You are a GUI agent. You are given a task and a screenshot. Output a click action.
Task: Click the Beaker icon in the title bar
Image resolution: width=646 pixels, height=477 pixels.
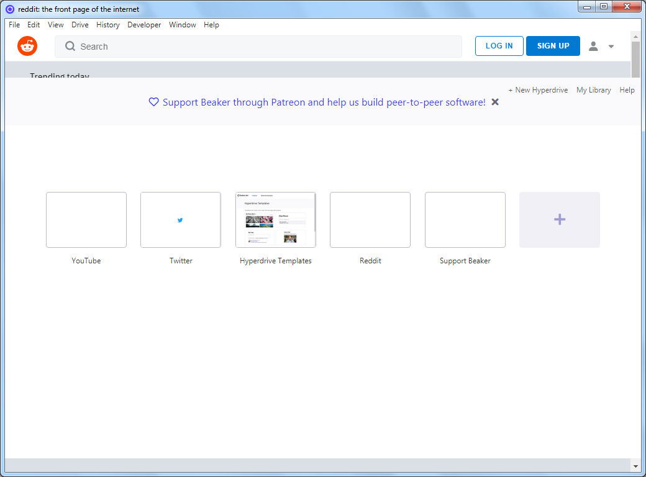tap(10, 9)
